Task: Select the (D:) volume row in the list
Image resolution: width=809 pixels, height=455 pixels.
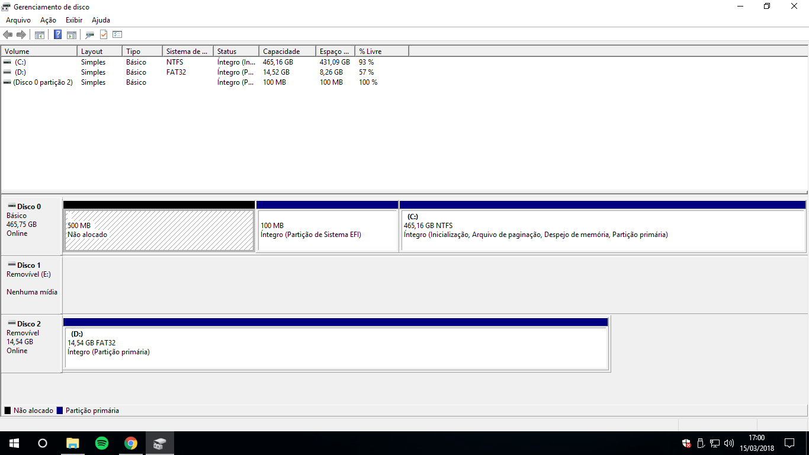Action: [x=205, y=72]
